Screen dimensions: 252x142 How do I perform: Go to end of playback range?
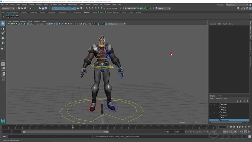249,127
